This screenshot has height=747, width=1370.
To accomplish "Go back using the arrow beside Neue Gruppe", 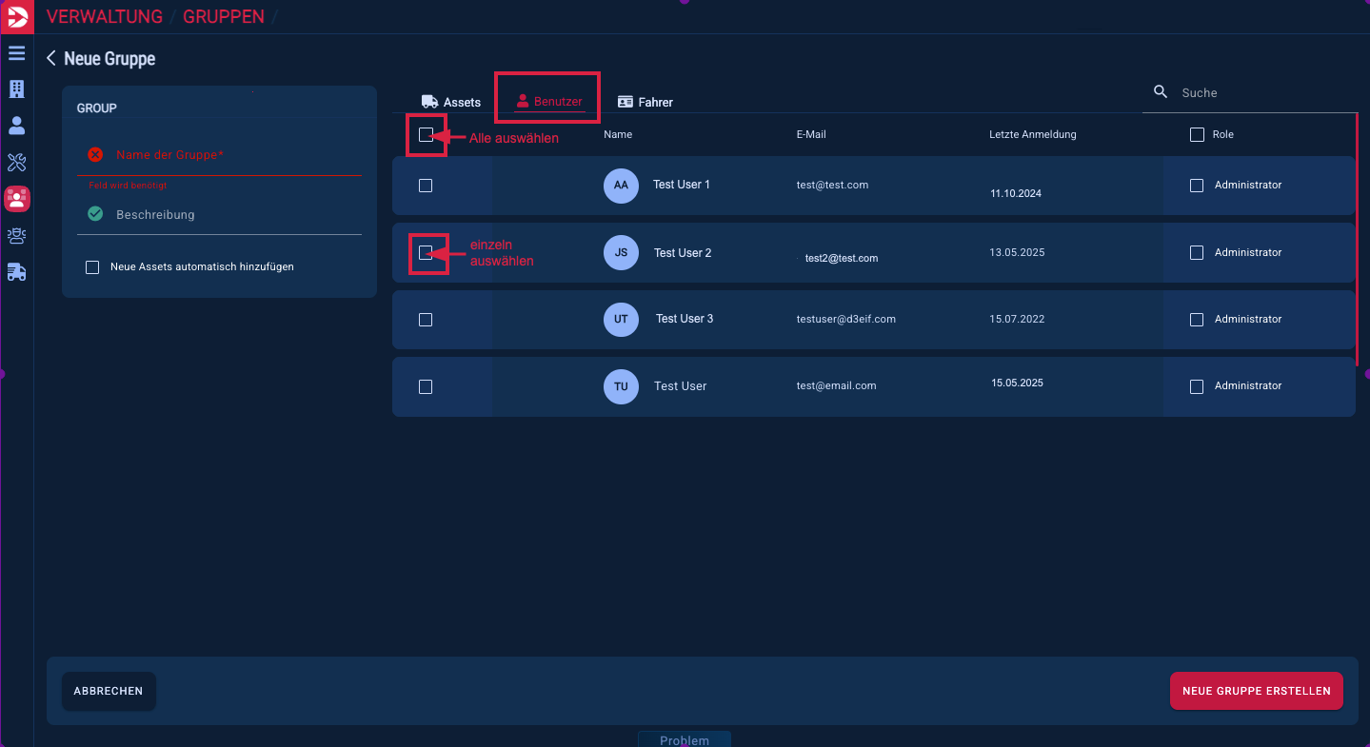I will (51, 58).
